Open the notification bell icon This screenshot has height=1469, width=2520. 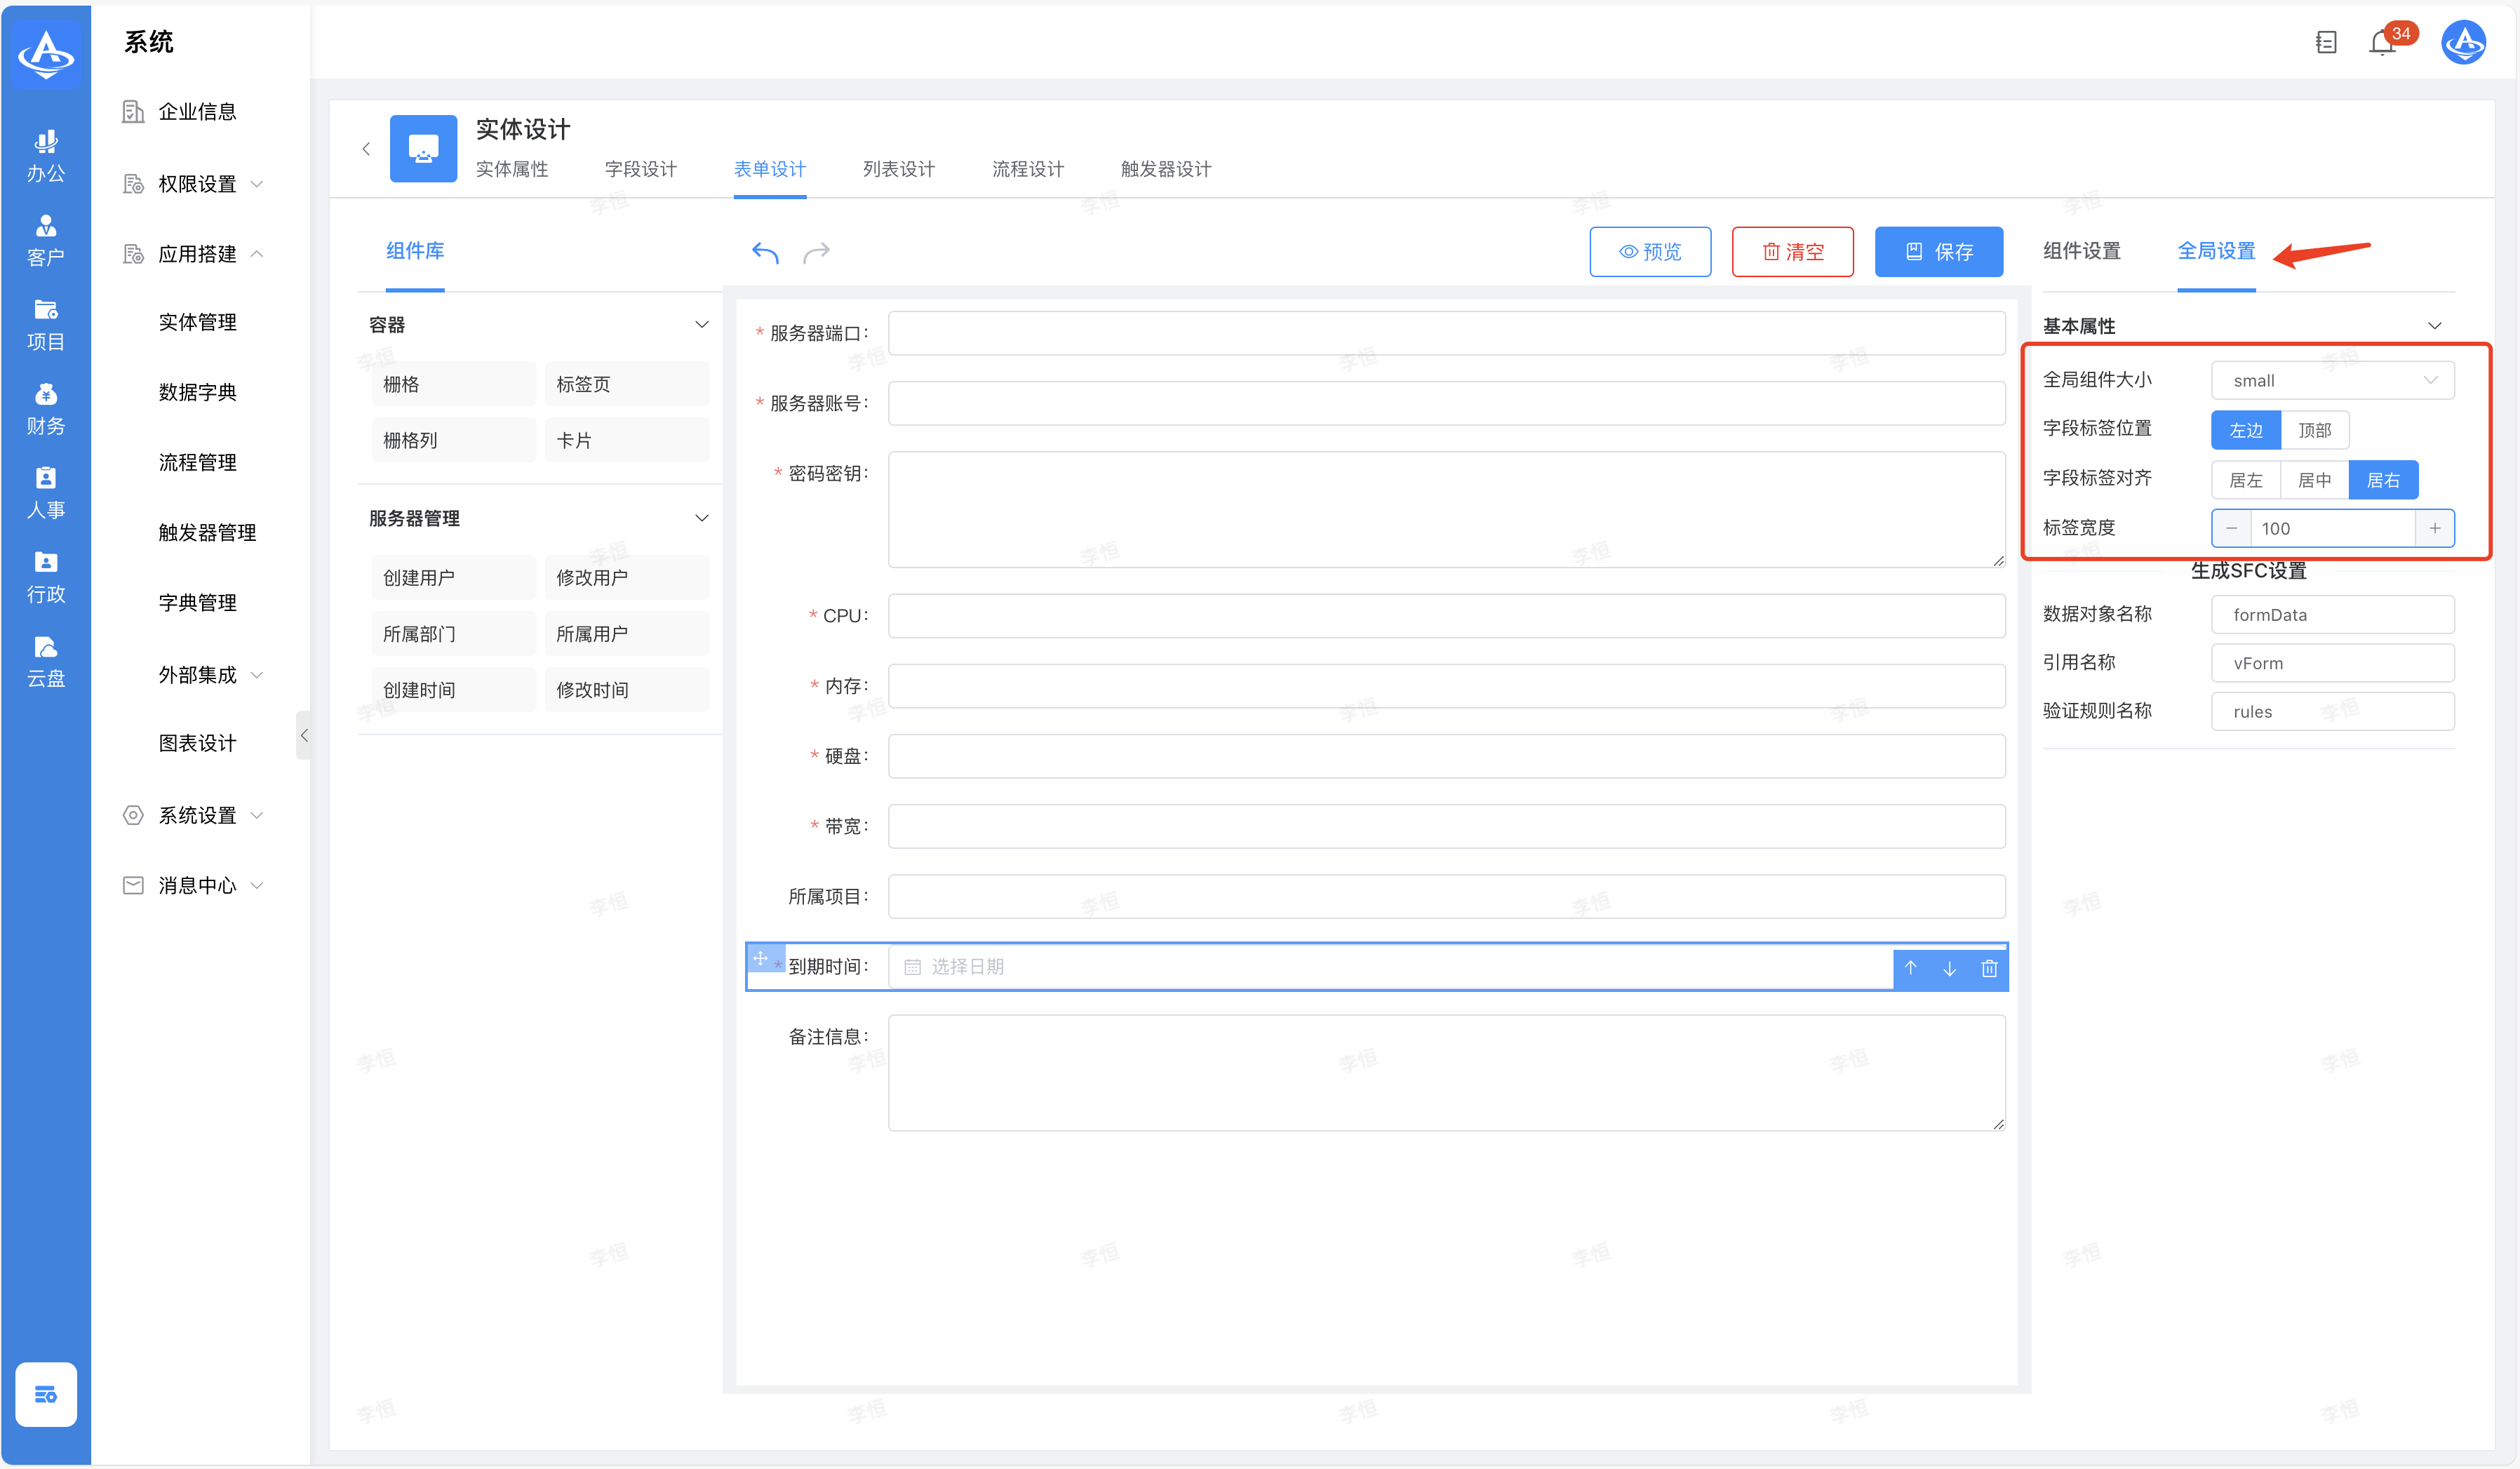(2381, 43)
